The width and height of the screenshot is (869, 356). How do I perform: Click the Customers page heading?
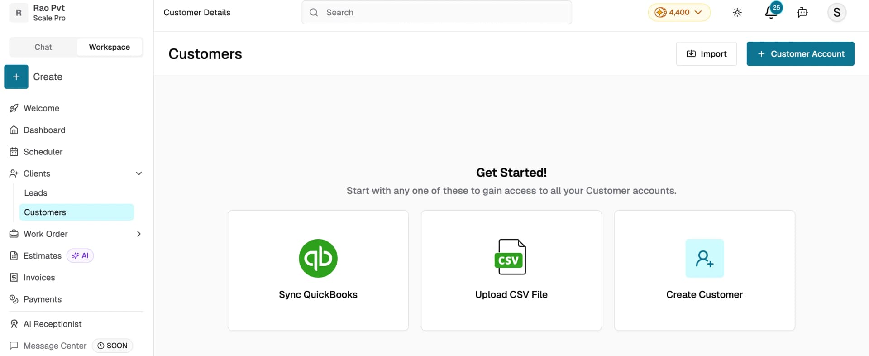point(205,54)
